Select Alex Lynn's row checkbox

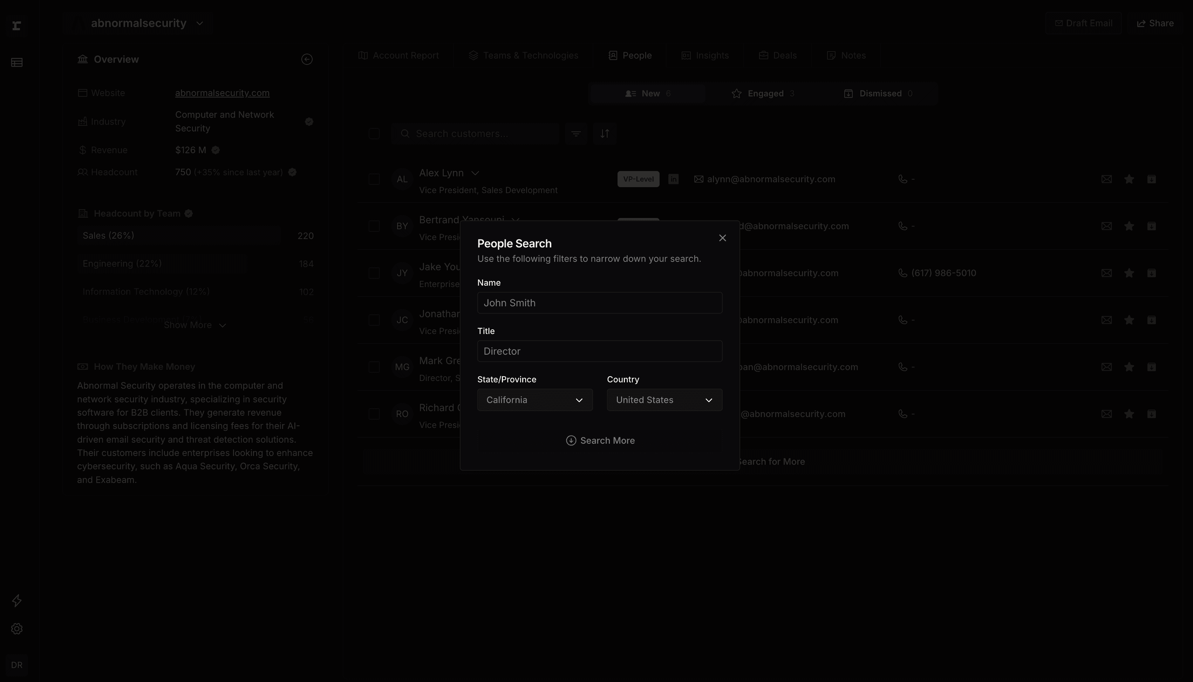pos(374,179)
